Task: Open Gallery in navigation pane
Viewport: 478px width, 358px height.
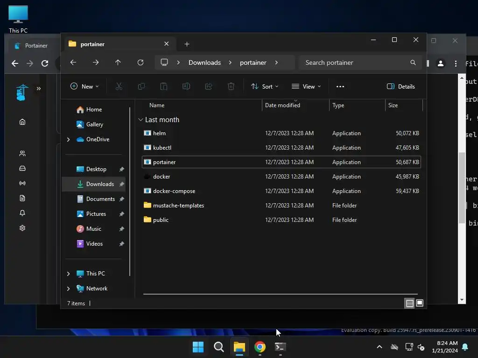Action: [x=94, y=124]
